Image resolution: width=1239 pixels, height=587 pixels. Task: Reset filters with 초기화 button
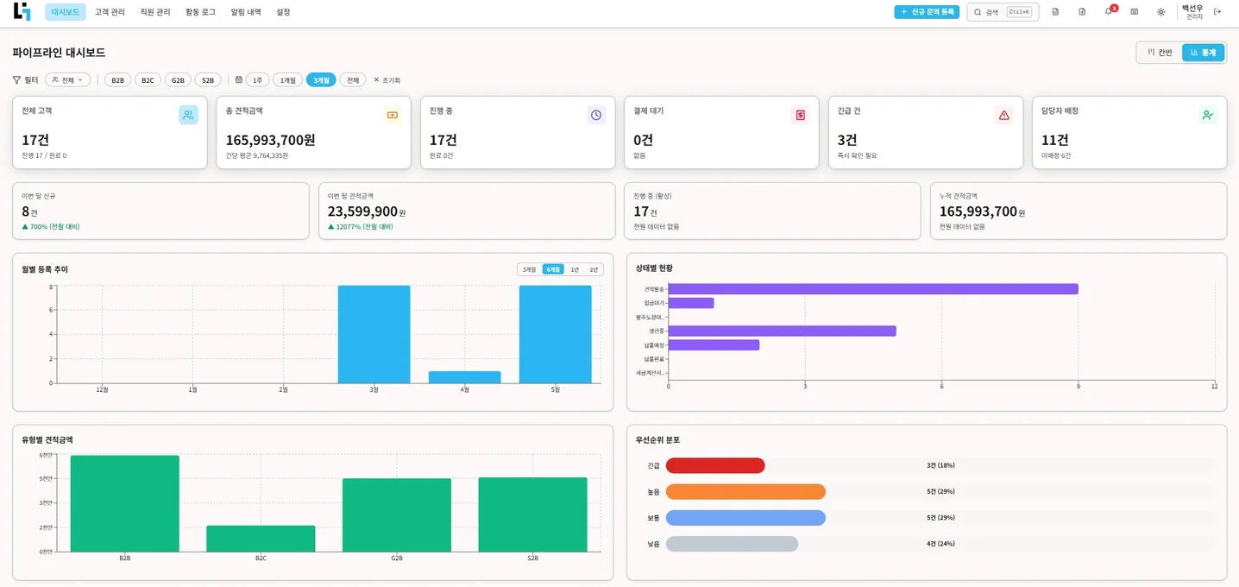point(387,80)
